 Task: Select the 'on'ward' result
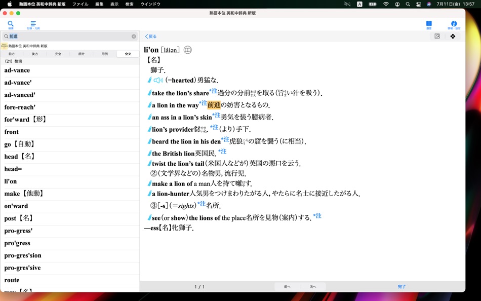(70, 206)
